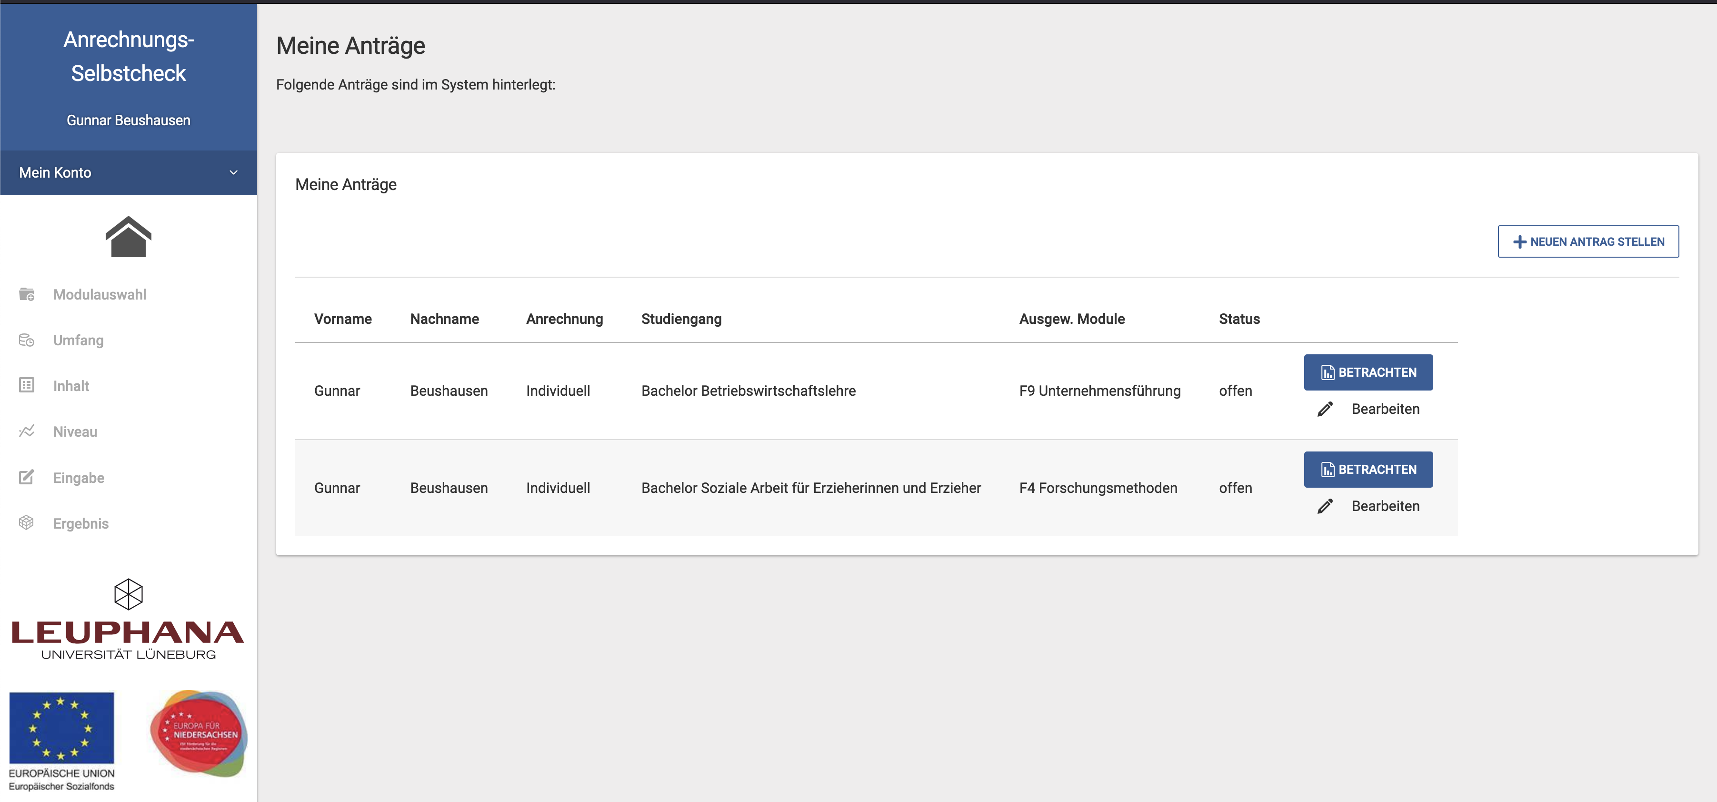Click the Umfang coins icon
The image size is (1717, 802).
[x=27, y=340]
